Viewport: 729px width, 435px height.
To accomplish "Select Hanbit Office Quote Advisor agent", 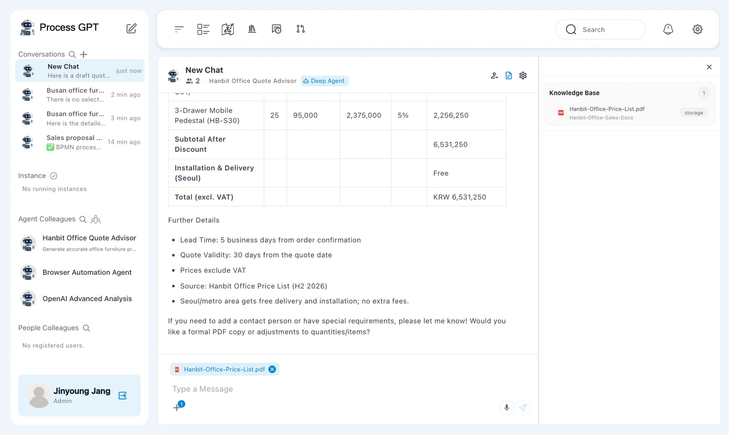I will click(x=79, y=243).
